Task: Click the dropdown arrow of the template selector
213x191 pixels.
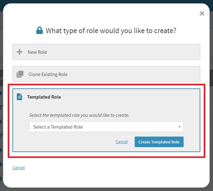Action: [180, 127]
